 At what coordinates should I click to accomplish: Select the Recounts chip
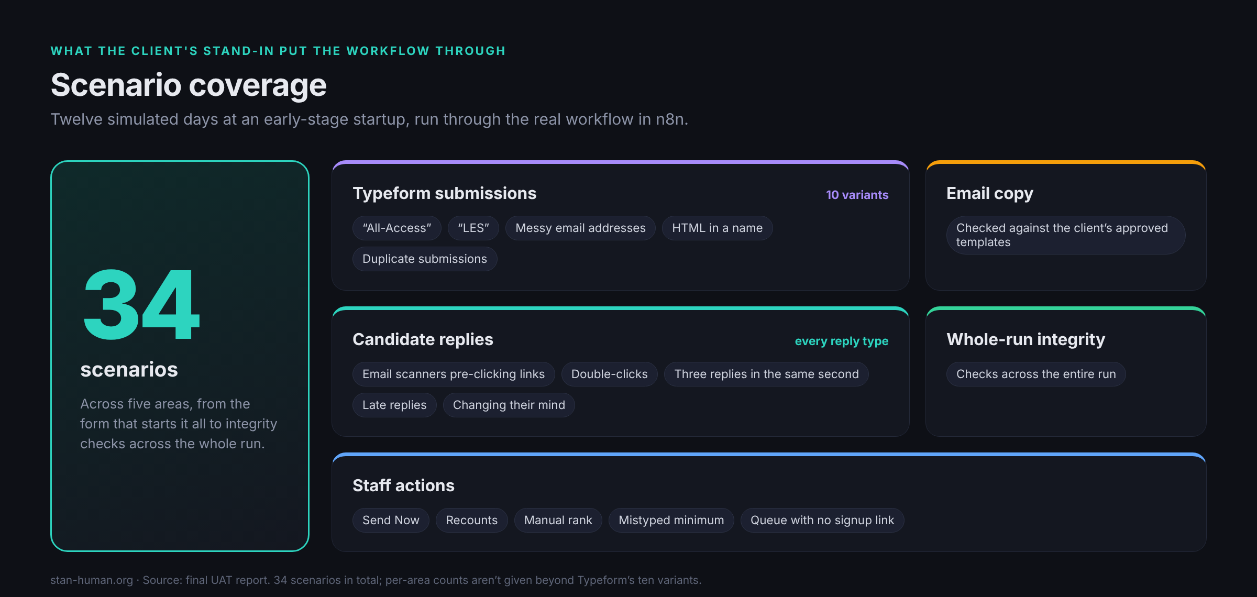[x=471, y=520]
